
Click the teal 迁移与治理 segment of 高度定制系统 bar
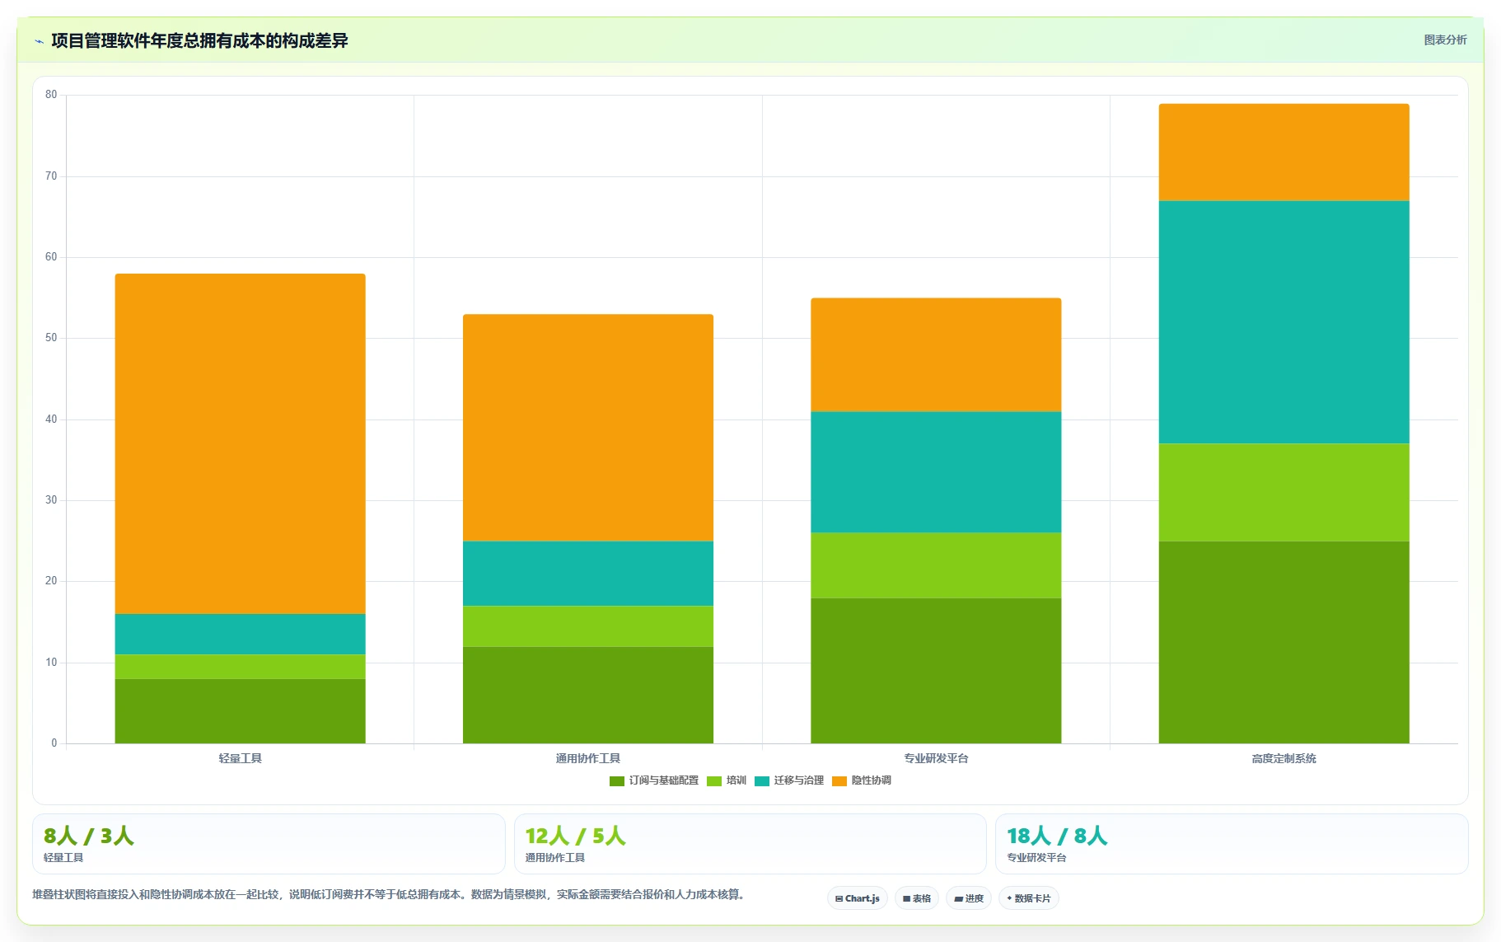(1284, 322)
